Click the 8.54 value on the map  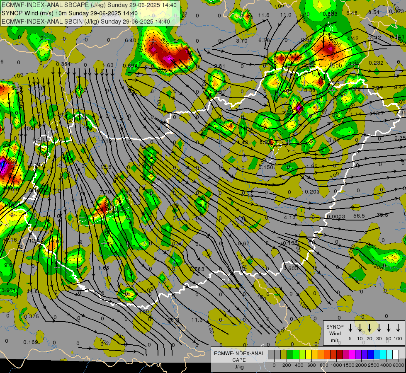pos(374,12)
